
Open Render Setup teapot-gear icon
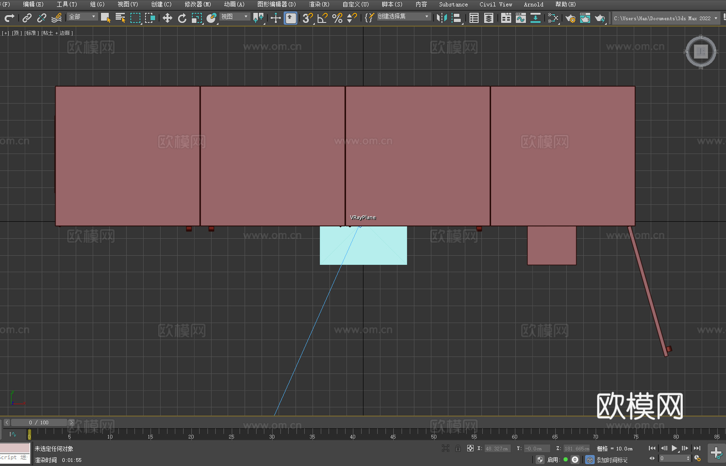point(570,18)
